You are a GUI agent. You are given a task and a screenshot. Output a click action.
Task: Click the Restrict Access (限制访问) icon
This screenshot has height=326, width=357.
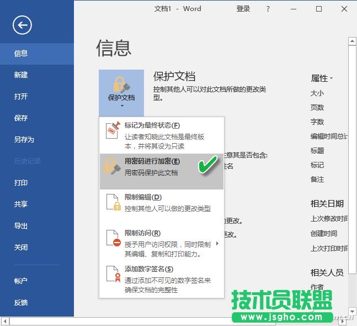pos(113,238)
